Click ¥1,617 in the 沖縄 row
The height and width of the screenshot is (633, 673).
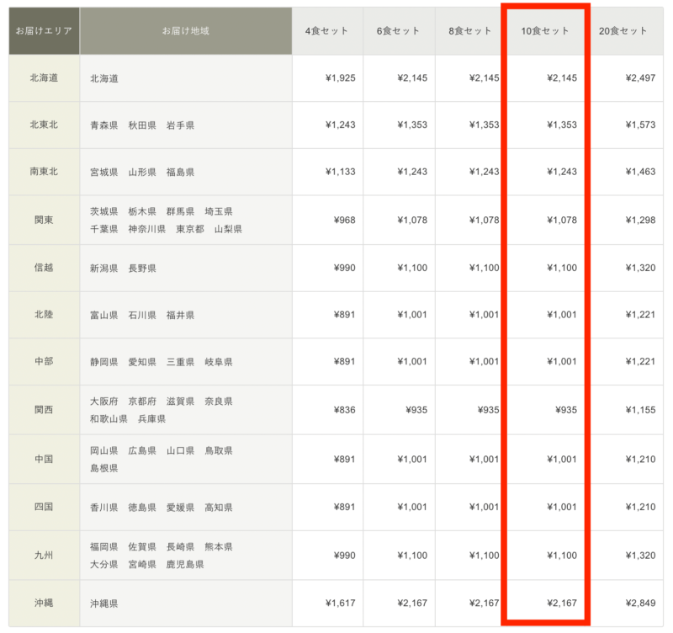pos(341,603)
